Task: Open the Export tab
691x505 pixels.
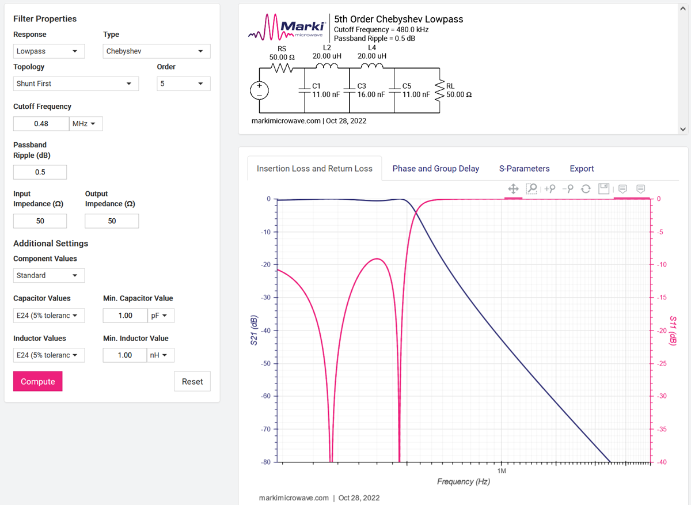Action: click(x=582, y=169)
